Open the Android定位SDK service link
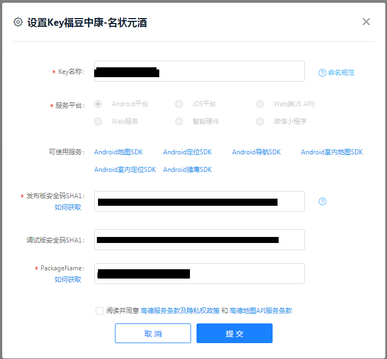This screenshot has width=387, height=359. point(187,152)
